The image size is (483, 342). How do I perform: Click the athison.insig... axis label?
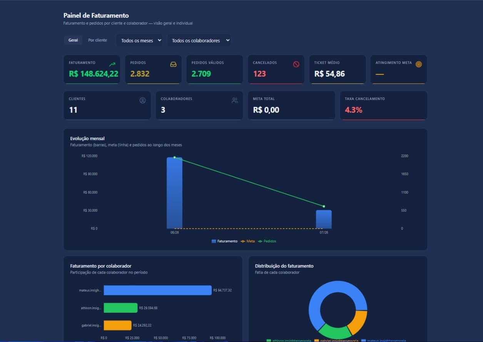(x=91, y=308)
